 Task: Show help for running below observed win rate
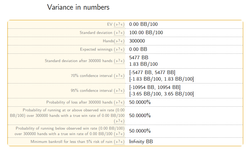(119, 134)
